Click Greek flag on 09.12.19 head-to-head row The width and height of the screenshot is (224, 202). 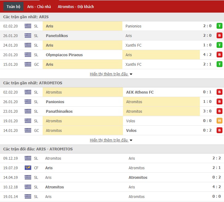(x=28, y=158)
